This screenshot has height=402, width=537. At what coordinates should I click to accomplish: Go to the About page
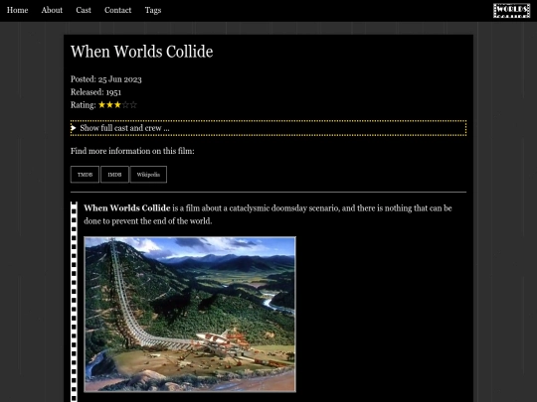[52, 10]
